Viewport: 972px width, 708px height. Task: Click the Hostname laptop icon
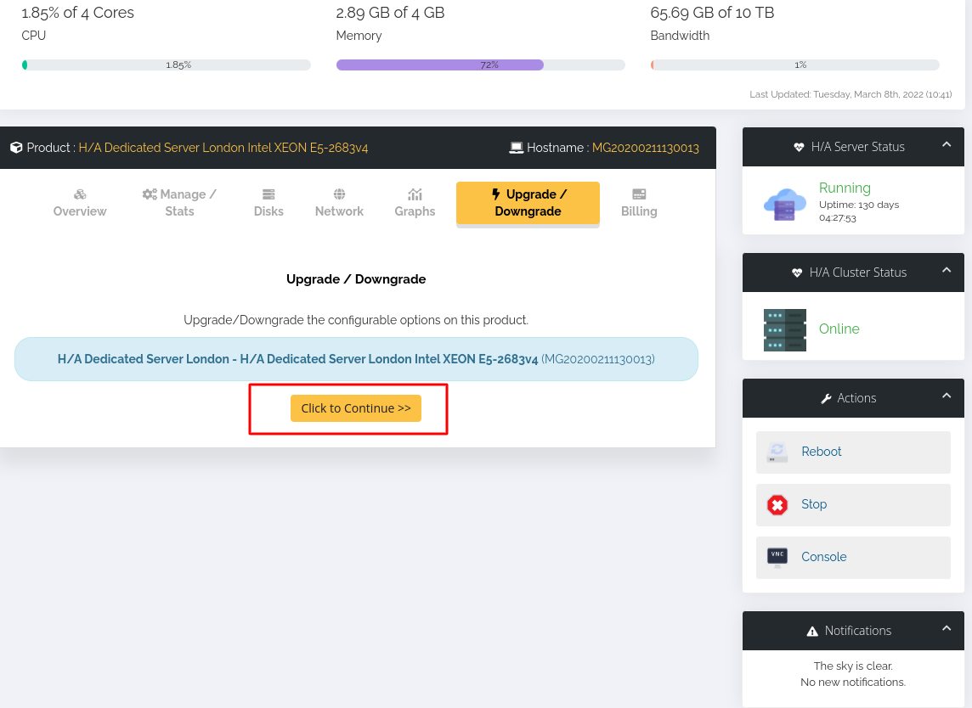pos(517,148)
